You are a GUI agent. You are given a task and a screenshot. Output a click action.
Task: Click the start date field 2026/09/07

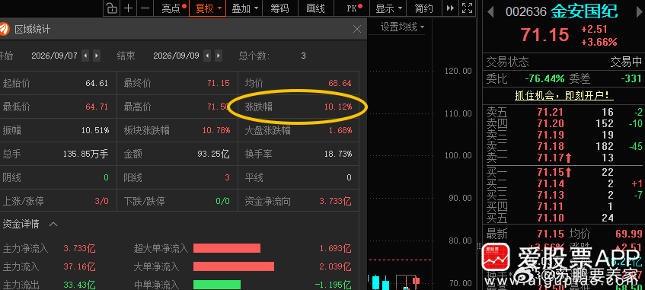(x=54, y=56)
